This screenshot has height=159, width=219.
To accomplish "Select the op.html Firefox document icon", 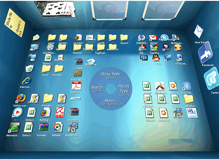I will (x=78, y=38).
